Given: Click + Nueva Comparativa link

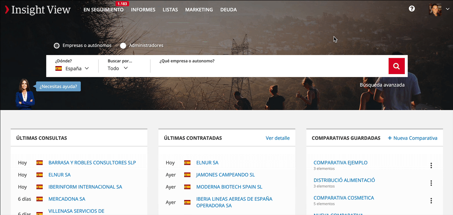Looking at the screenshot, I should [x=413, y=138].
